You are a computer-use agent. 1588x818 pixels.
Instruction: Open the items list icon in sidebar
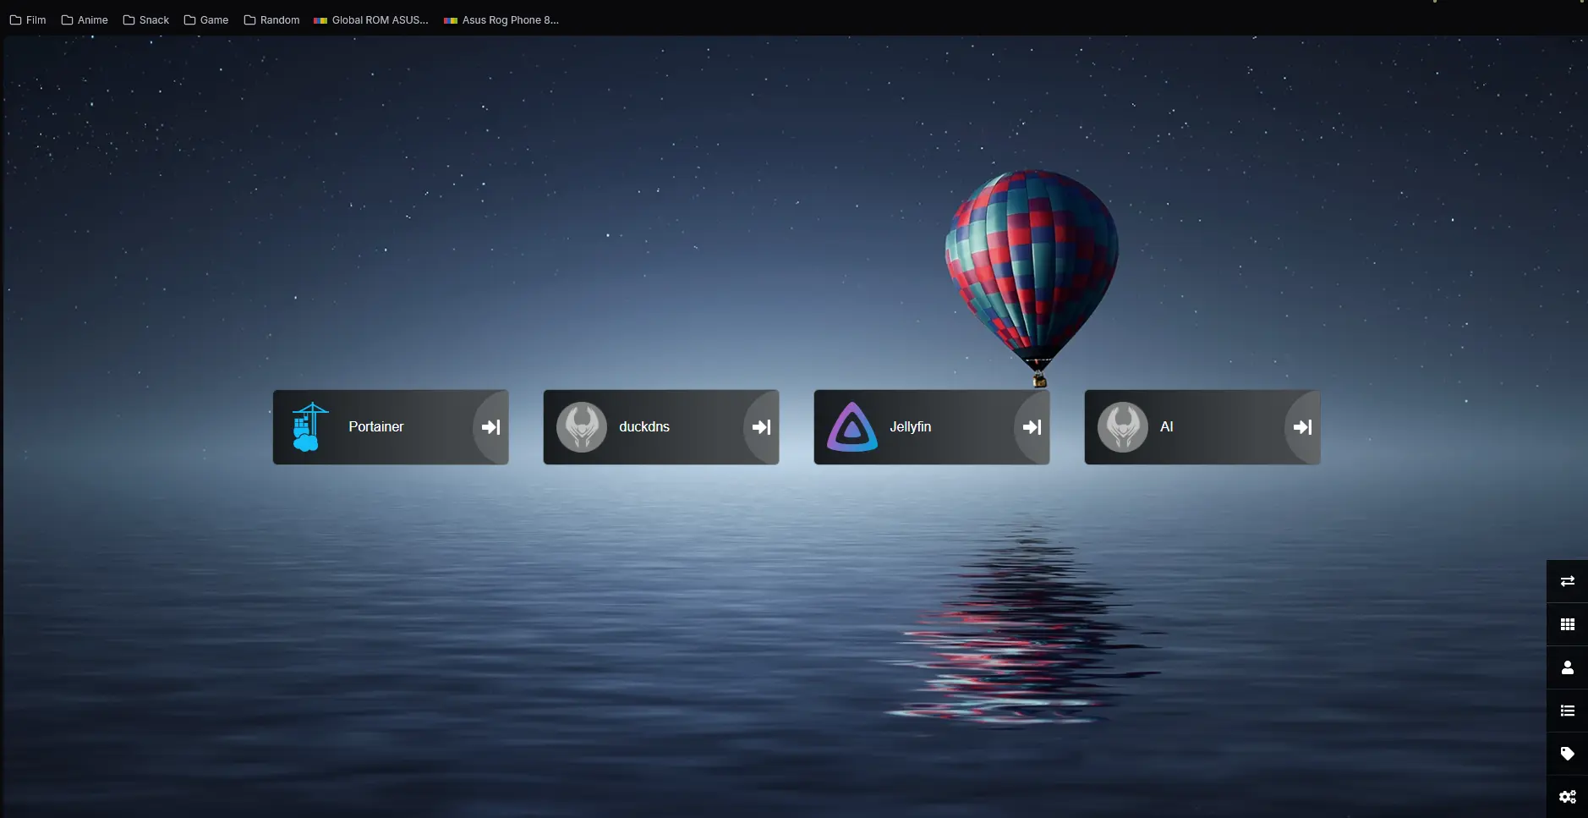tap(1567, 711)
